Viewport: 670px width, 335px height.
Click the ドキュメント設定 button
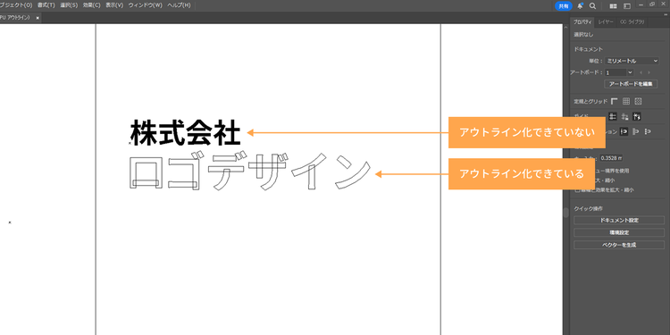click(619, 221)
